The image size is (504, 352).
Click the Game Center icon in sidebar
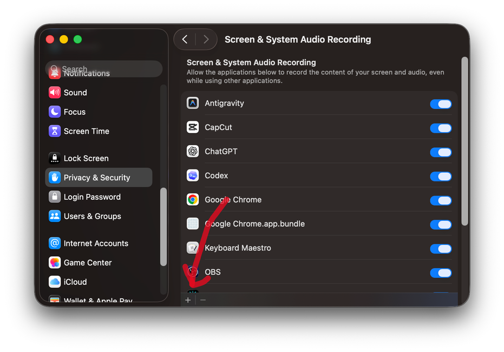(x=55, y=262)
